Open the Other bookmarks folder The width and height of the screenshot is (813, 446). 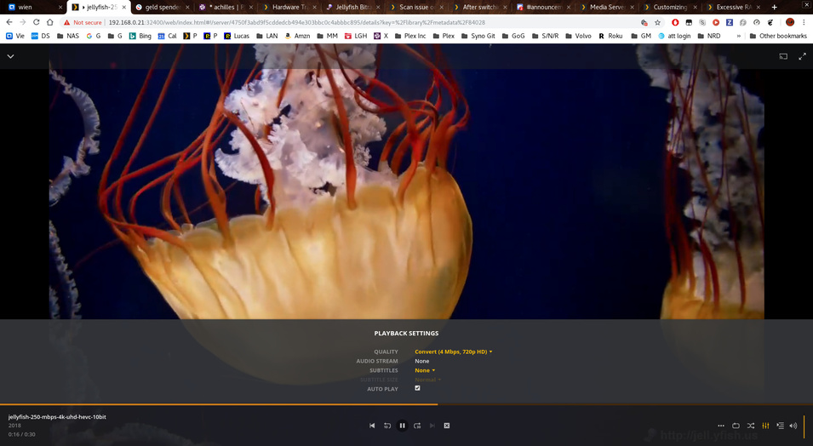[x=778, y=36]
